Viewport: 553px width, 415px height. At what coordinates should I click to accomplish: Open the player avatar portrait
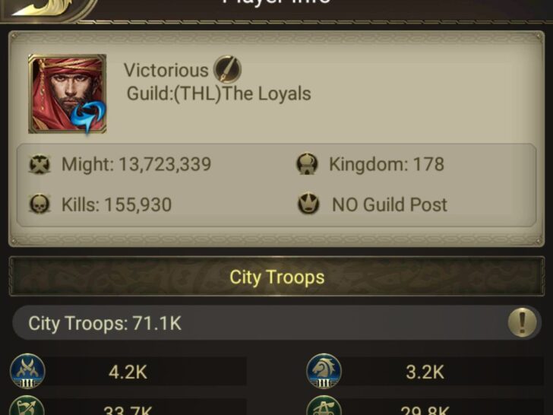(68, 94)
